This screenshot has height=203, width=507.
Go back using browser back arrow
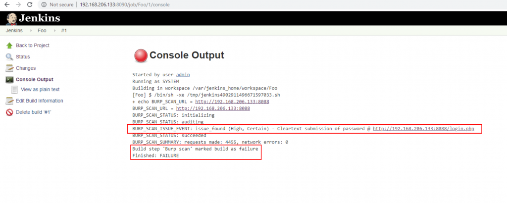click(x=6, y=4)
